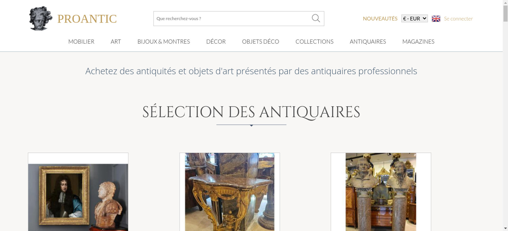Open the MAGAZINES menu
This screenshot has width=508, height=231.
[418, 41]
